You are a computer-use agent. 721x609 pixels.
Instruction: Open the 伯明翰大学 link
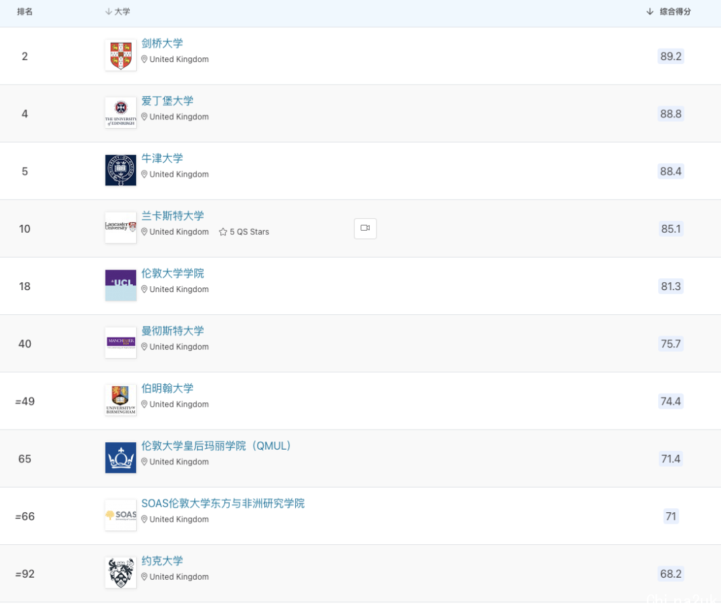tap(168, 388)
